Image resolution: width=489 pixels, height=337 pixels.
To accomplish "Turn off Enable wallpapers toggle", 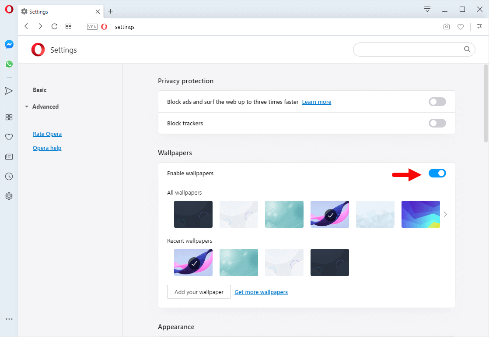I will pyautogui.click(x=437, y=173).
